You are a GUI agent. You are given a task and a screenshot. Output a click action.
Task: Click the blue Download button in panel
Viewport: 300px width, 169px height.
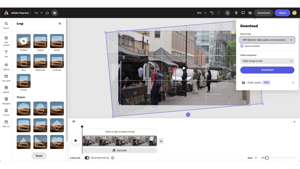pos(267,70)
